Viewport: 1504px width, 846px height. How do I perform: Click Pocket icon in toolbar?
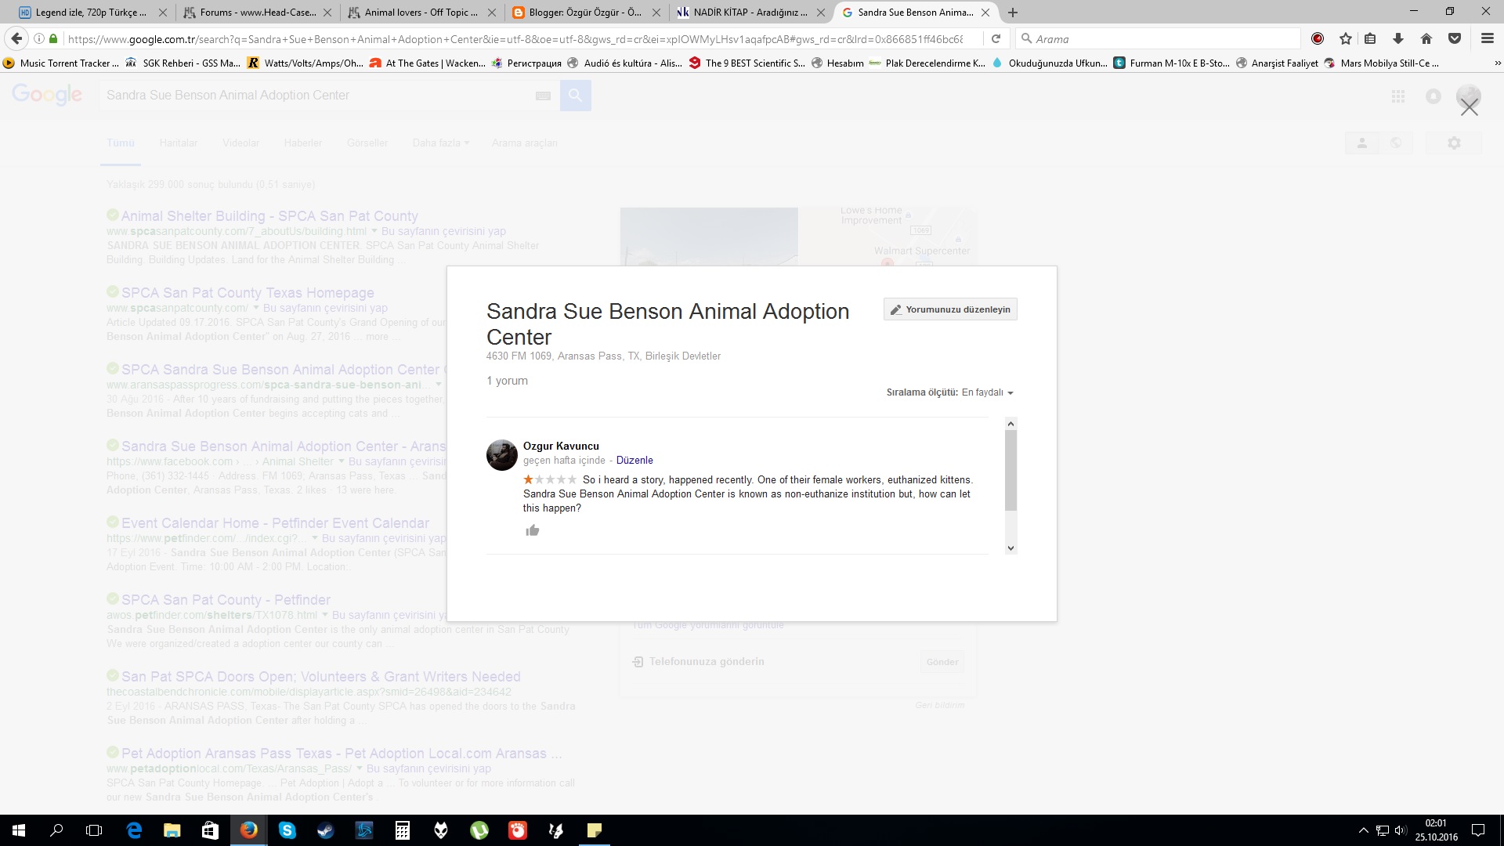[1455, 38]
